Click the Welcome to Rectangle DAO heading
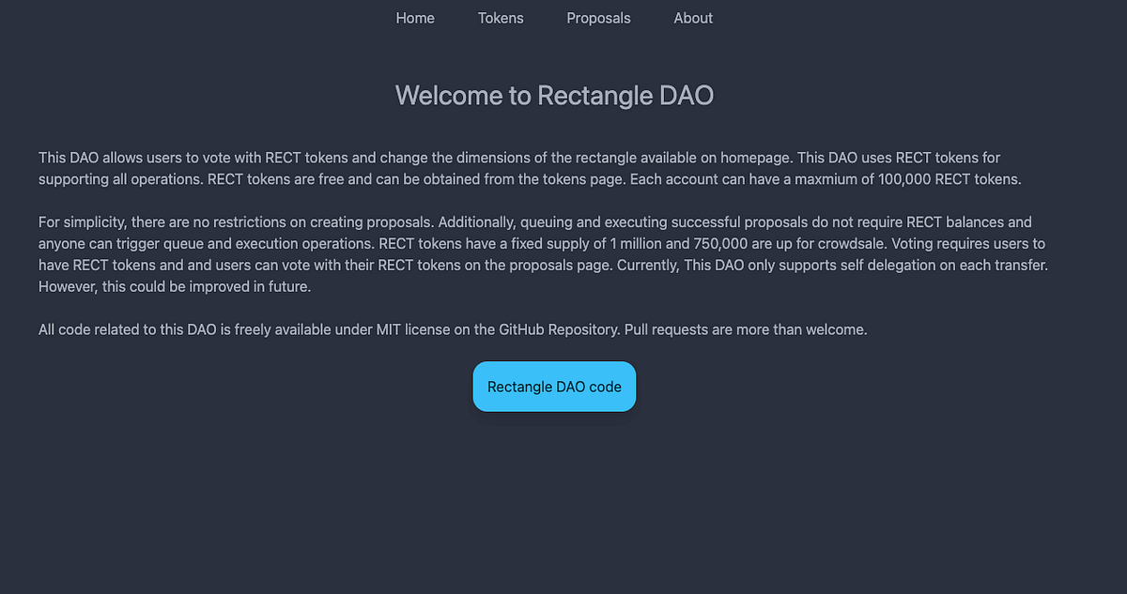Screen dimensions: 1127x594 554,95
